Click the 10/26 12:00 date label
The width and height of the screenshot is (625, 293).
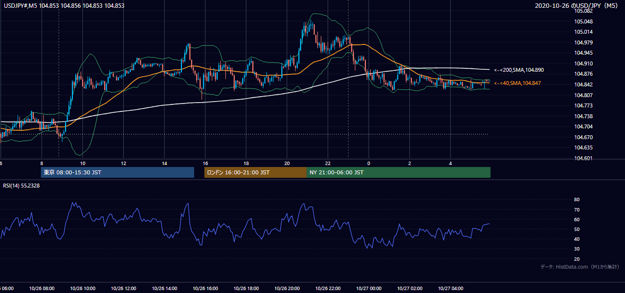click(x=123, y=289)
